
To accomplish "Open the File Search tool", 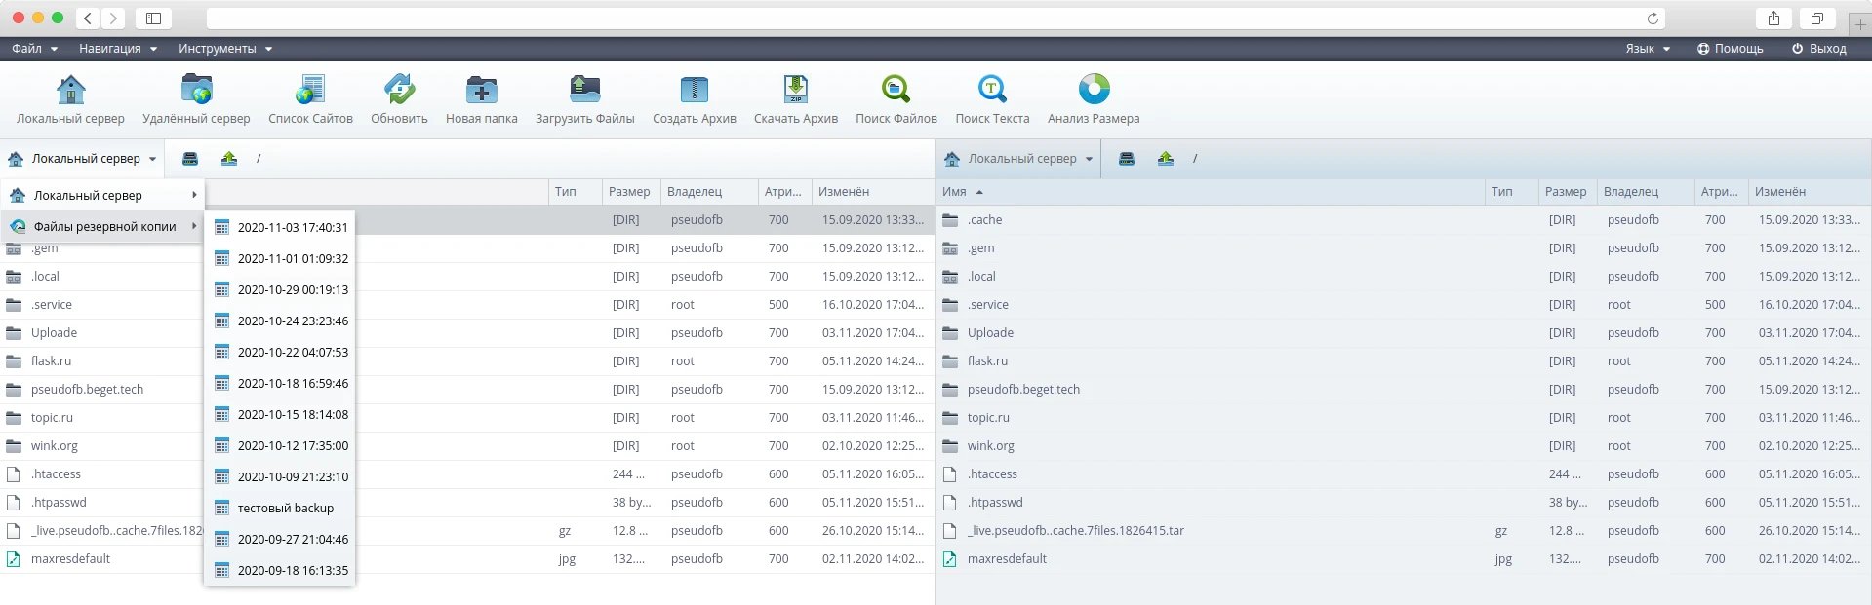I will (x=896, y=91).
